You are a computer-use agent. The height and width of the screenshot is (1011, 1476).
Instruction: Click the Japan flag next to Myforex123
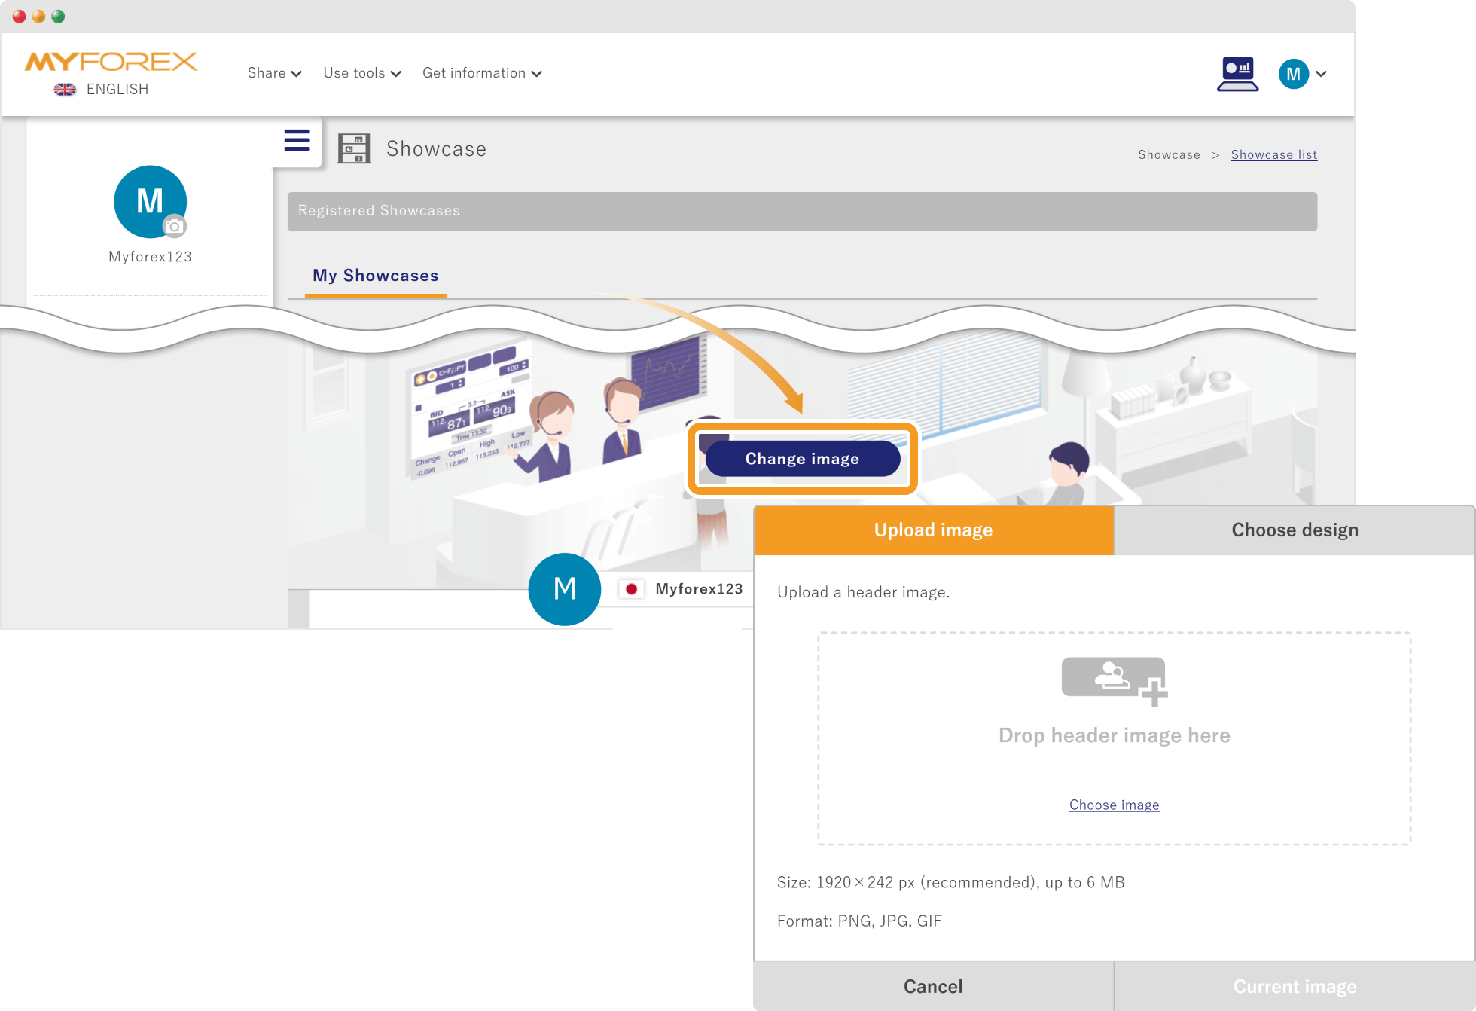pos(631,589)
